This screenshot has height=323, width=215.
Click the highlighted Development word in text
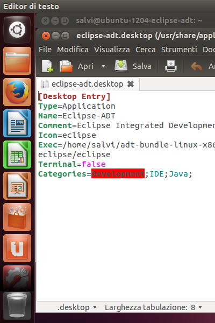click(118, 174)
